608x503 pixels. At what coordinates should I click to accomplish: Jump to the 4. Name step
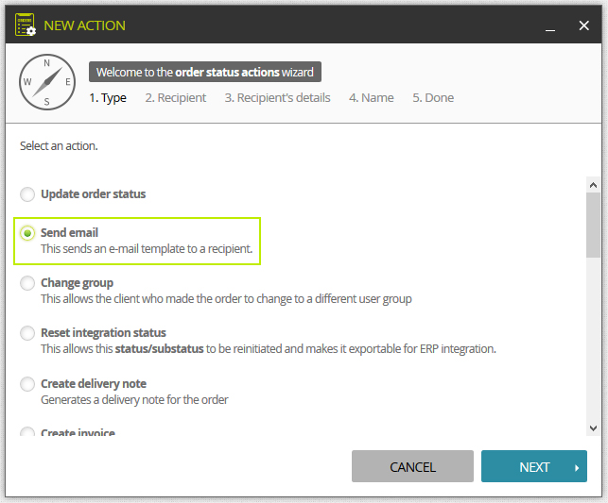point(371,98)
